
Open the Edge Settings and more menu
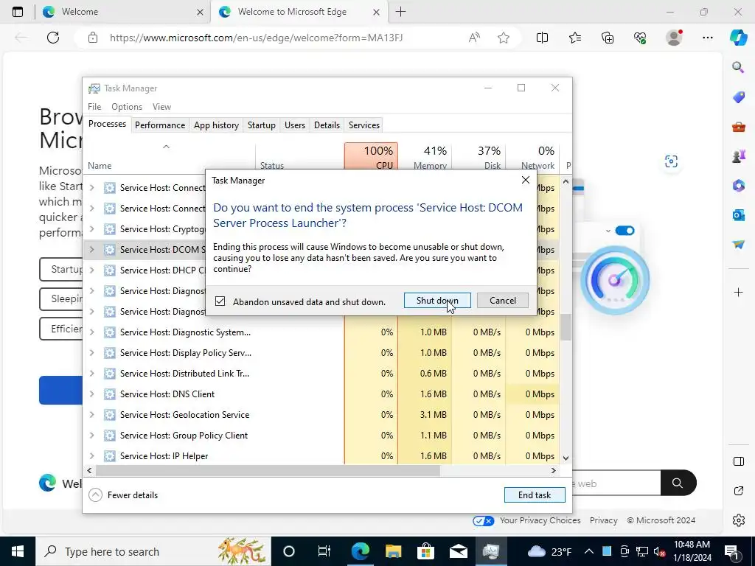point(708,38)
